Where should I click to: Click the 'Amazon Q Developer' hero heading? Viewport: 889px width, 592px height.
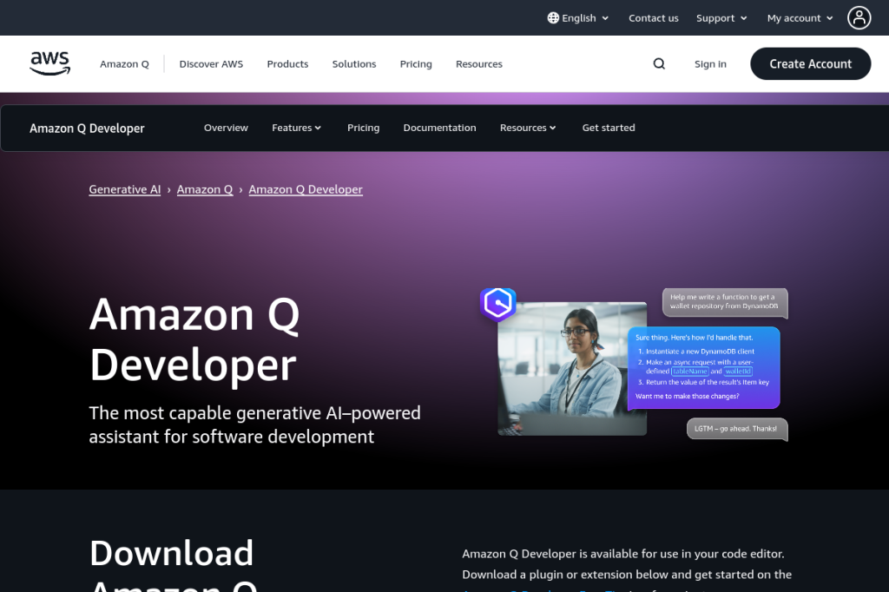click(x=194, y=339)
